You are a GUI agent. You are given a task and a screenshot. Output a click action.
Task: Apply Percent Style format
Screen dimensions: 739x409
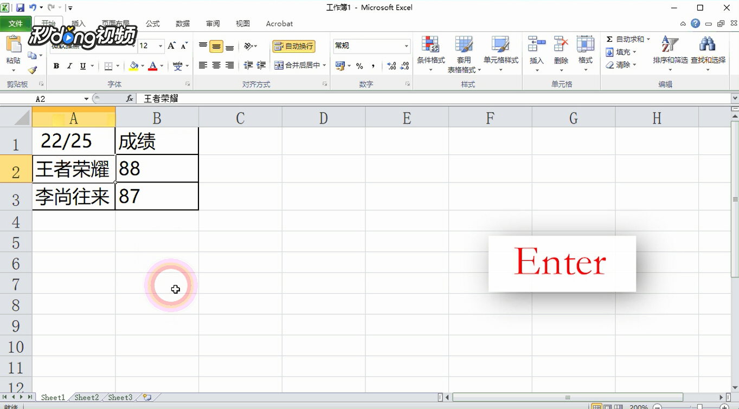359,66
